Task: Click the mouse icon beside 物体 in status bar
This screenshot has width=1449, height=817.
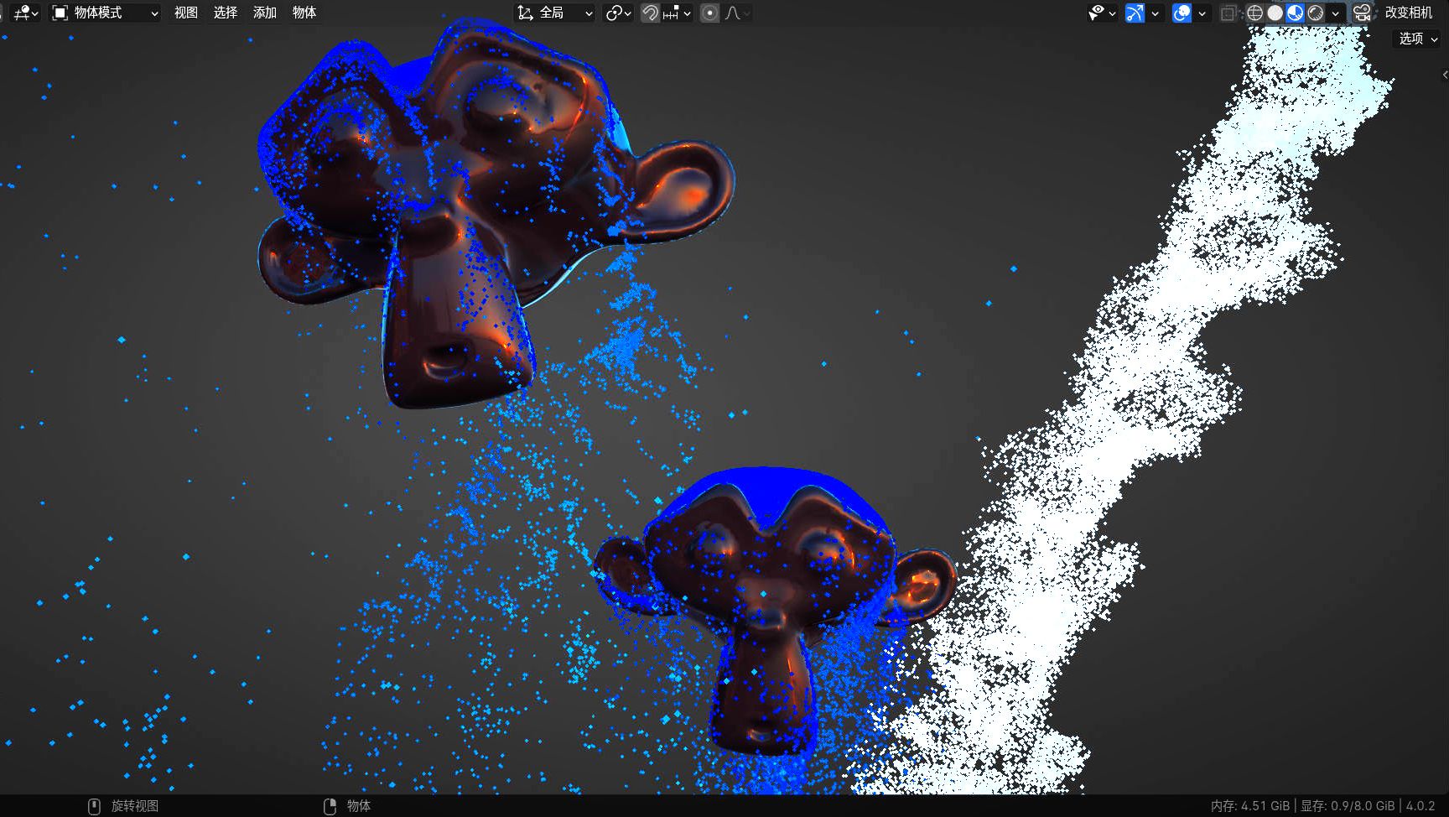Action: tap(330, 806)
